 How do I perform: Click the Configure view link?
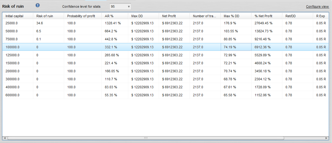pyautogui.click(x=317, y=6)
